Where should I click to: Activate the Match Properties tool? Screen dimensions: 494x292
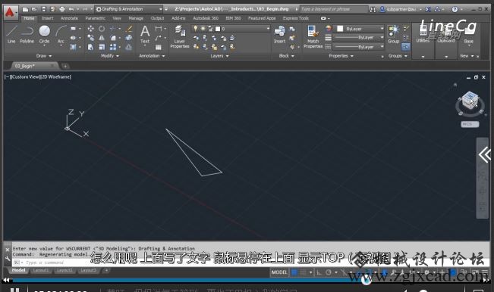(x=313, y=37)
